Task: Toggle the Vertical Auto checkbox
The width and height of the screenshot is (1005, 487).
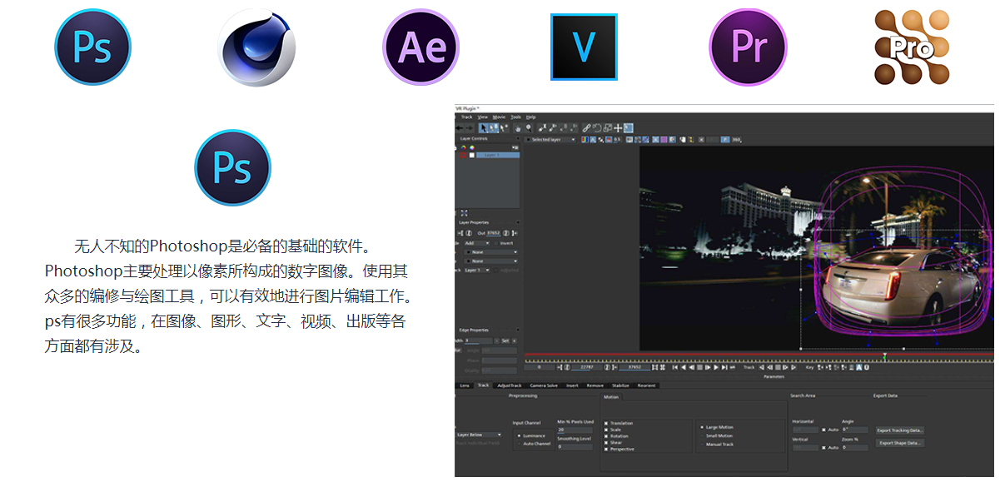Action: (823, 447)
